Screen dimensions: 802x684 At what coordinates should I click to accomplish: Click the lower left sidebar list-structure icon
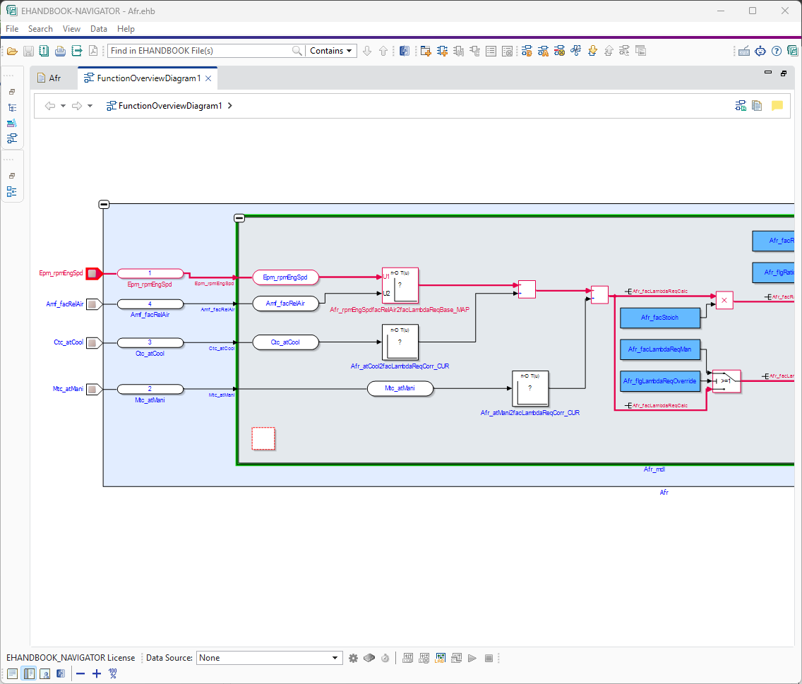(x=12, y=192)
